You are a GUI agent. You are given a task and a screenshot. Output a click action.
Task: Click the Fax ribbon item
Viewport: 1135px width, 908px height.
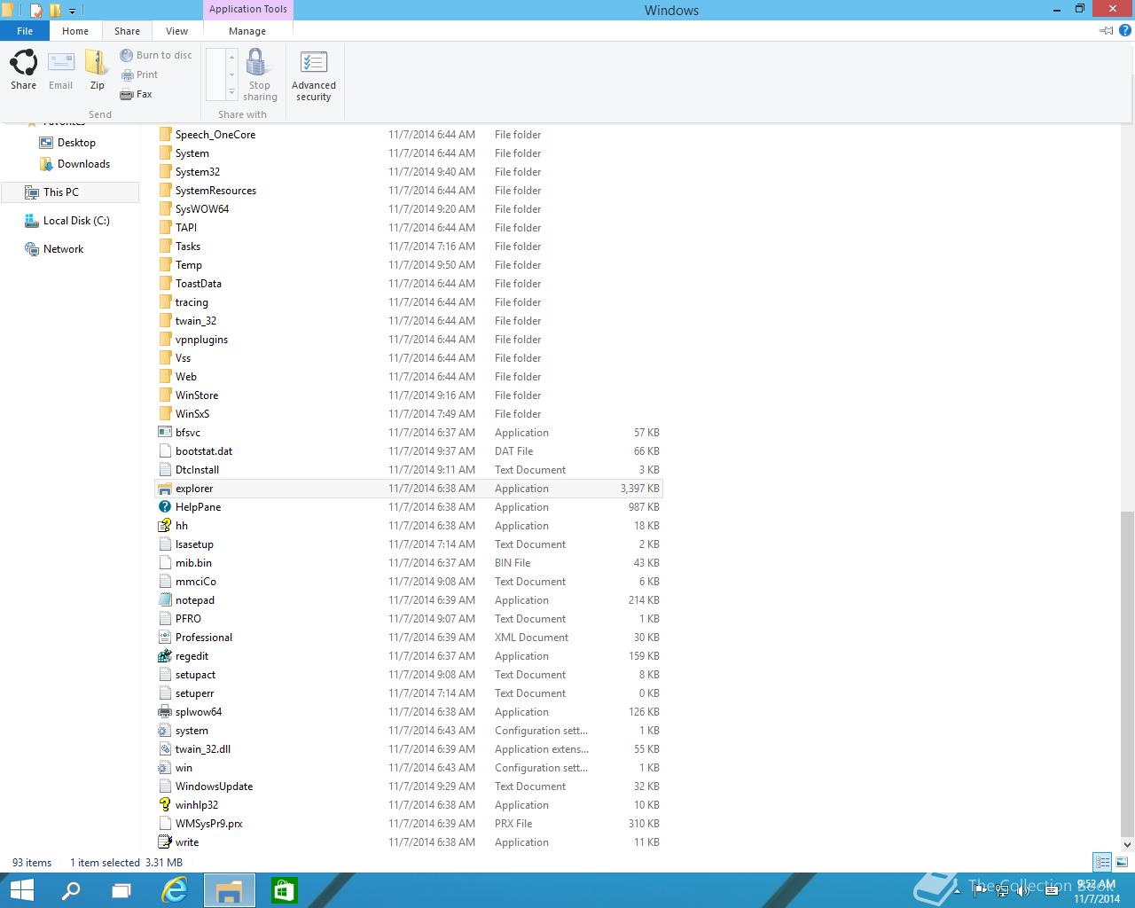click(137, 94)
